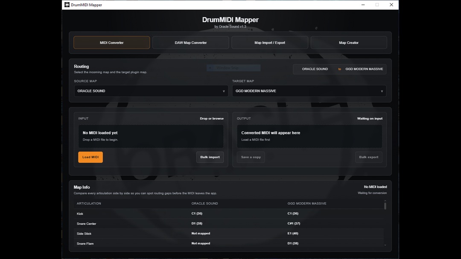
Task: Click the ORACLE SOUND column header
Action: pos(204,203)
